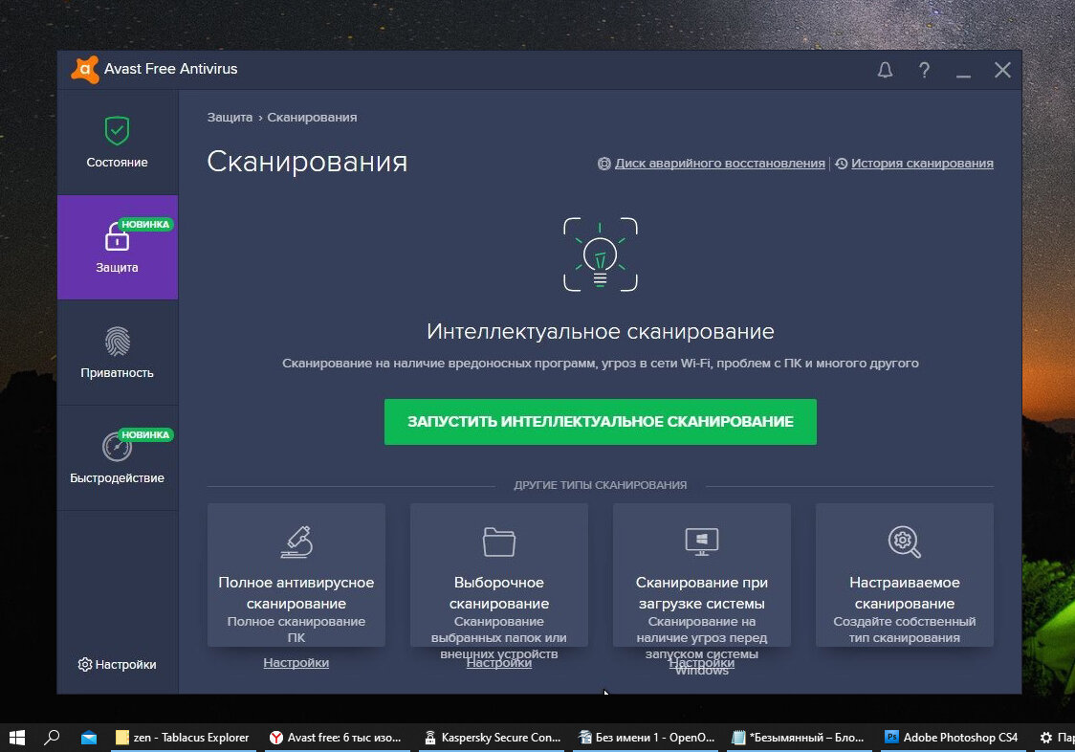
Task: Select Полное антивирусное сканирование card
Action: [296, 575]
